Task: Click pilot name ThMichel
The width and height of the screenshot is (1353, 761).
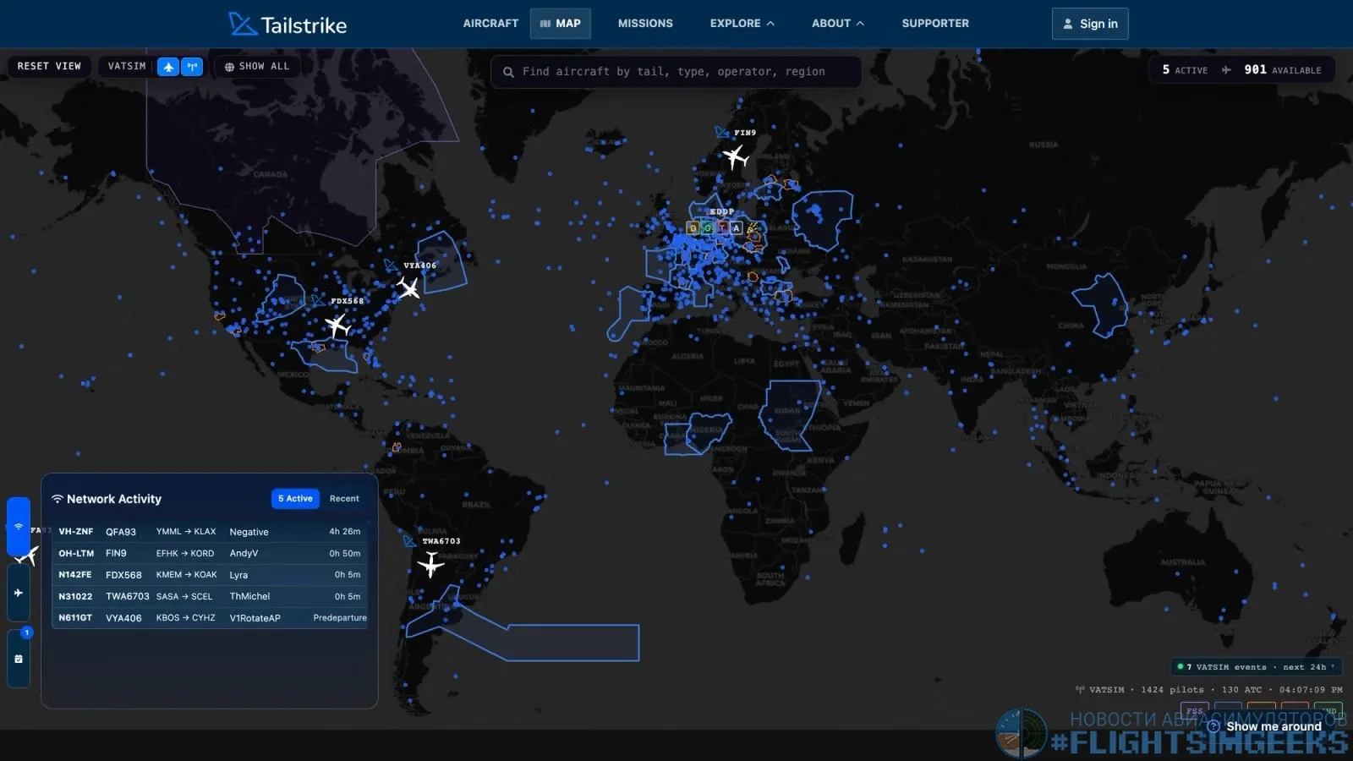Action: [249, 596]
